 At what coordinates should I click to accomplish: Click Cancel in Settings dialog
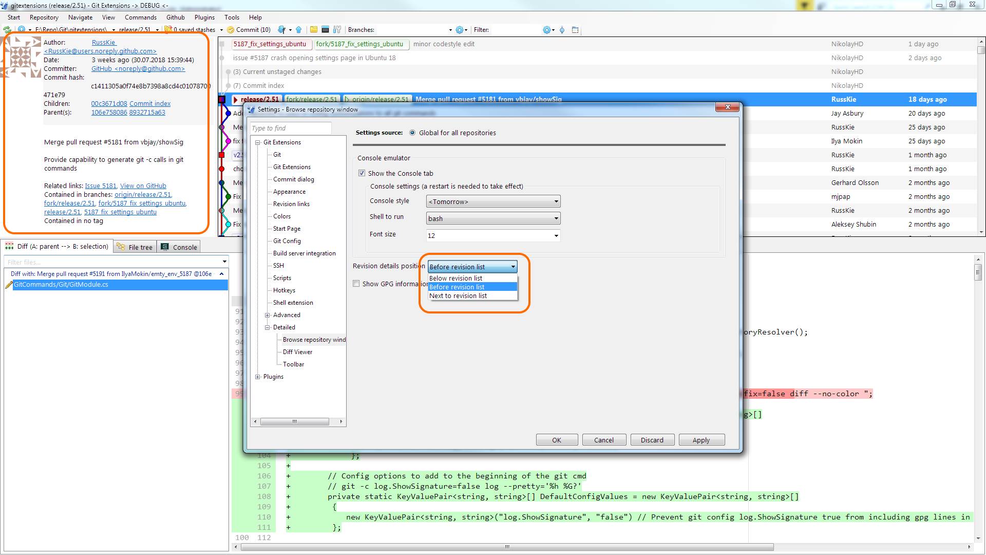[x=604, y=440]
